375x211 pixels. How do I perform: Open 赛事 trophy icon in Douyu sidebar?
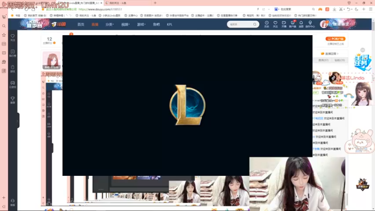pyautogui.click(x=13, y=100)
